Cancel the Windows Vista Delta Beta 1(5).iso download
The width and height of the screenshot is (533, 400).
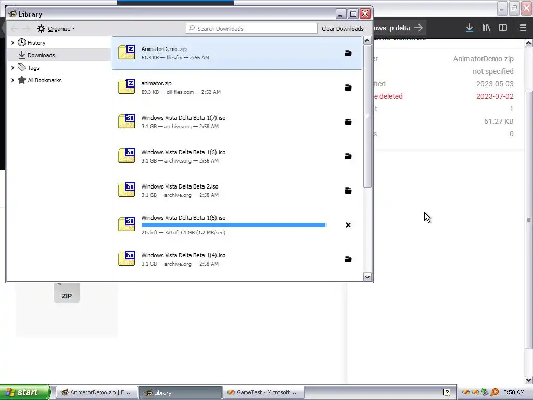click(348, 225)
